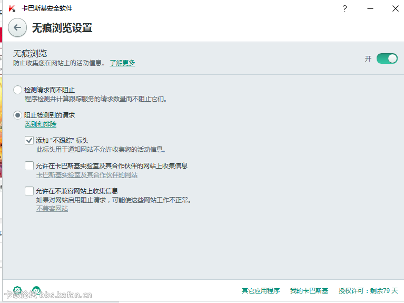The height and width of the screenshot is (303, 404).
Task: Click text 此标头用于通知网站不允许收集您的活动信息
Action: pos(101,150)
